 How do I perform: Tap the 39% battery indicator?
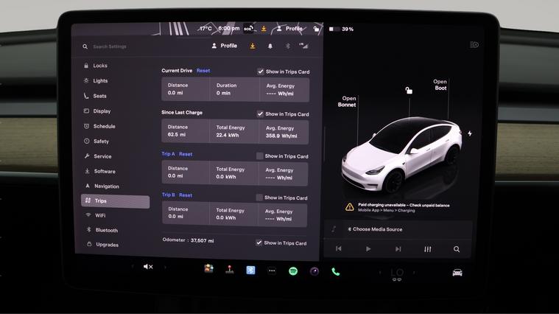(342, 29)
